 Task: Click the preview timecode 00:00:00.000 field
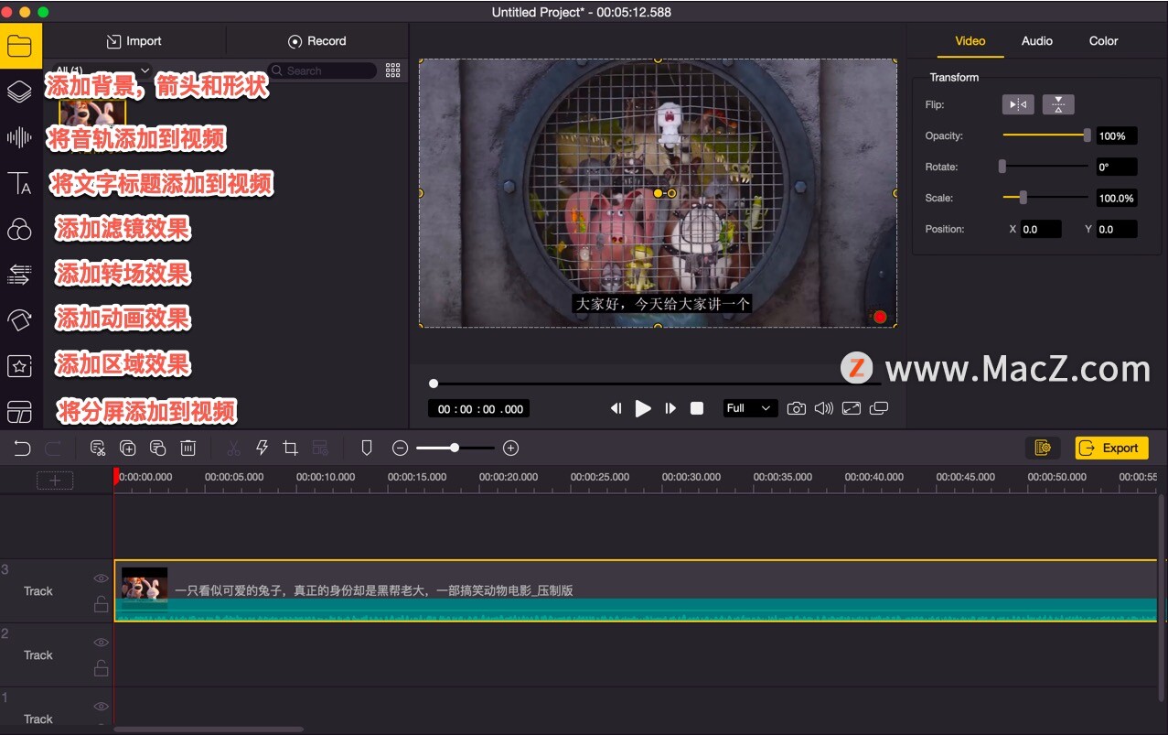[x=479, y=409]
